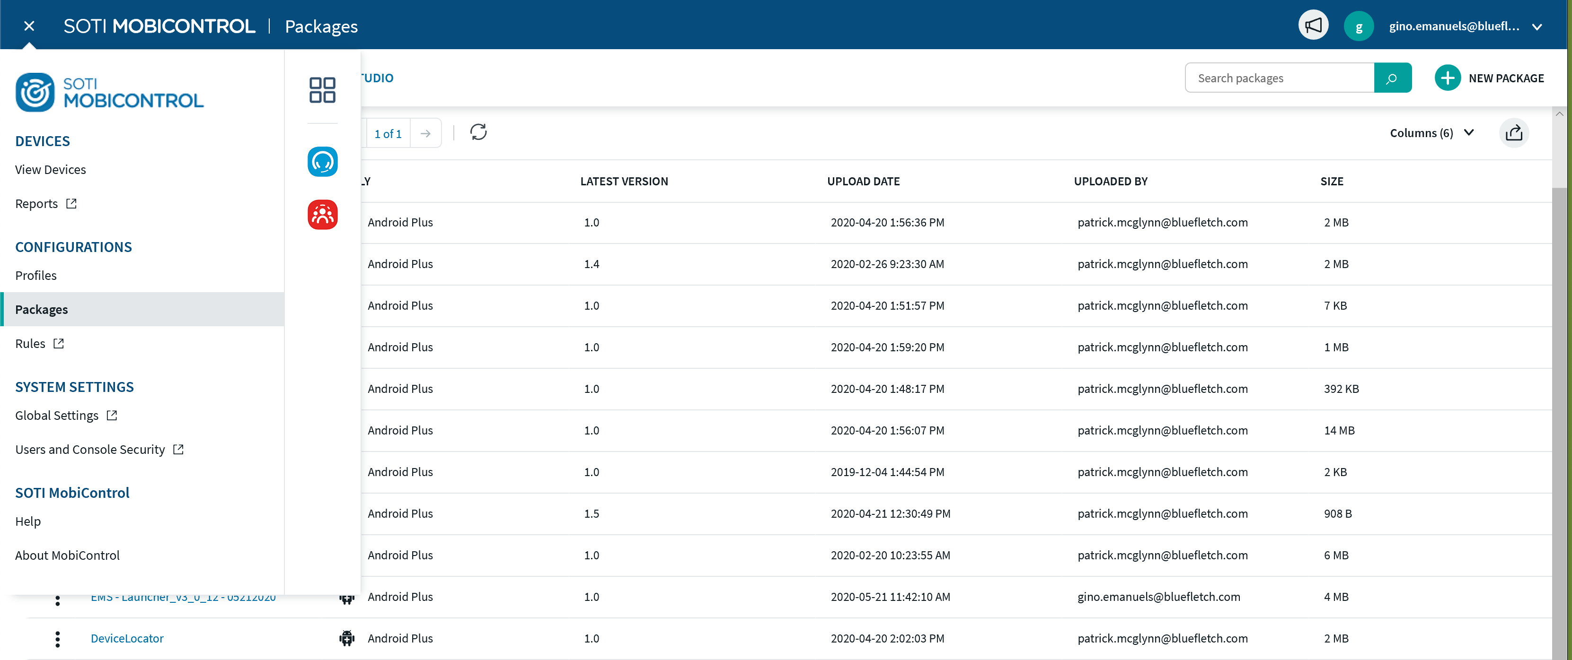This screenshot has width=1572, height=660.
Task: Open the DeviceLocator package link
Action: (127, 638)
